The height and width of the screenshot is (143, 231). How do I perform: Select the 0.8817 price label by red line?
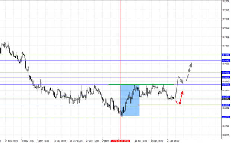pyautogui.click(x=226, y=105)
